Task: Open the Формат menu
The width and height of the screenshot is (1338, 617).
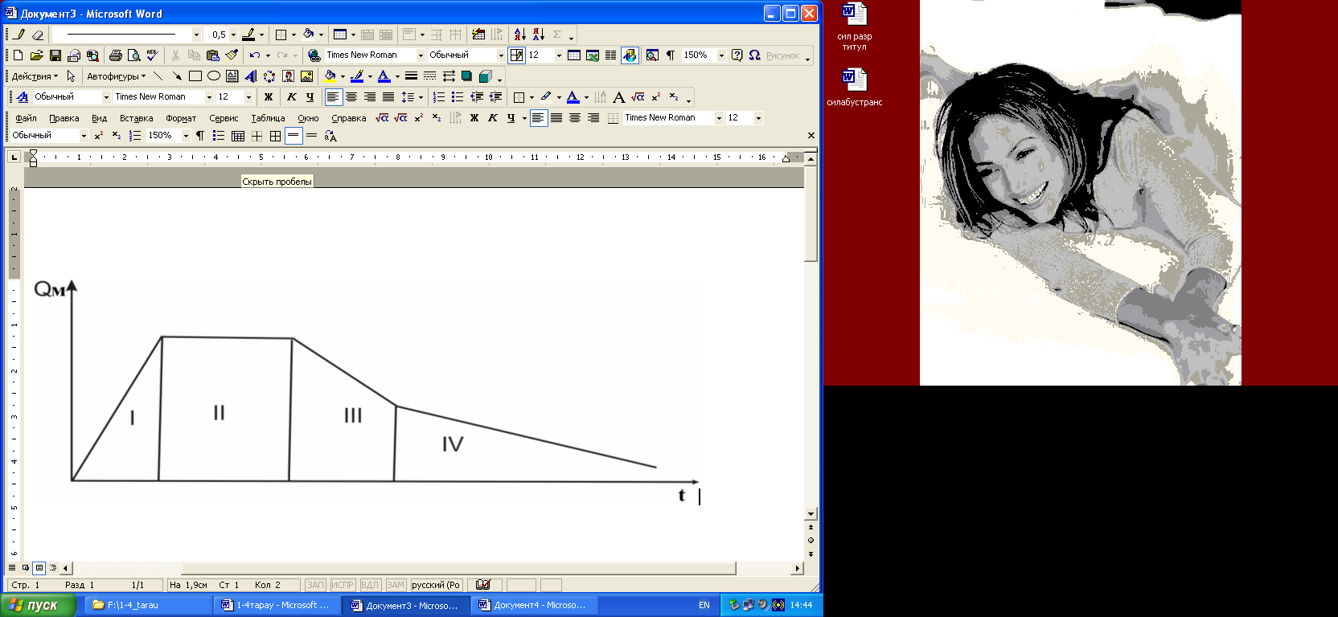Action: click(181, 118)
